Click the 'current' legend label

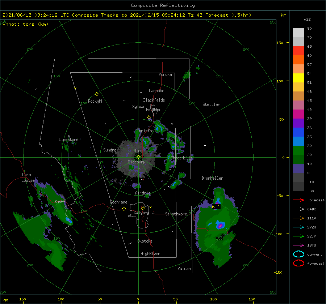pos(315,254)
